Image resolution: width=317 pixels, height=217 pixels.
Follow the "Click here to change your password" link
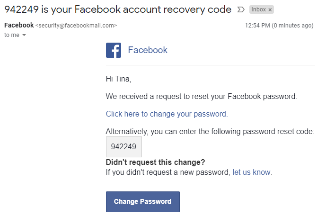coord(167,114)
